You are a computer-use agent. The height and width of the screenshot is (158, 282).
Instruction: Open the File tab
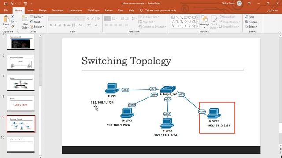pyautogui.click(x=6, y=11)
